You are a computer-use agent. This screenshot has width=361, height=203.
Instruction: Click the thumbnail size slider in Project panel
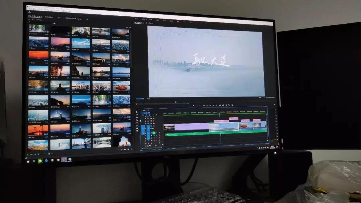point(42,154)
